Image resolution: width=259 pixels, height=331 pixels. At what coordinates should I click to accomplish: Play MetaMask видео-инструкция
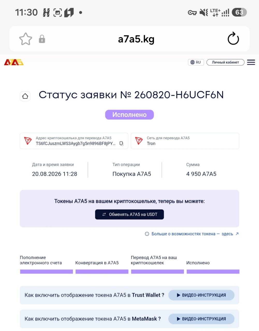point(201,319)
